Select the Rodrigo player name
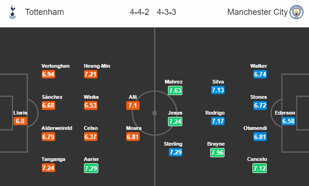The height and width of the screenshot is (186, 309). [215, 113]
